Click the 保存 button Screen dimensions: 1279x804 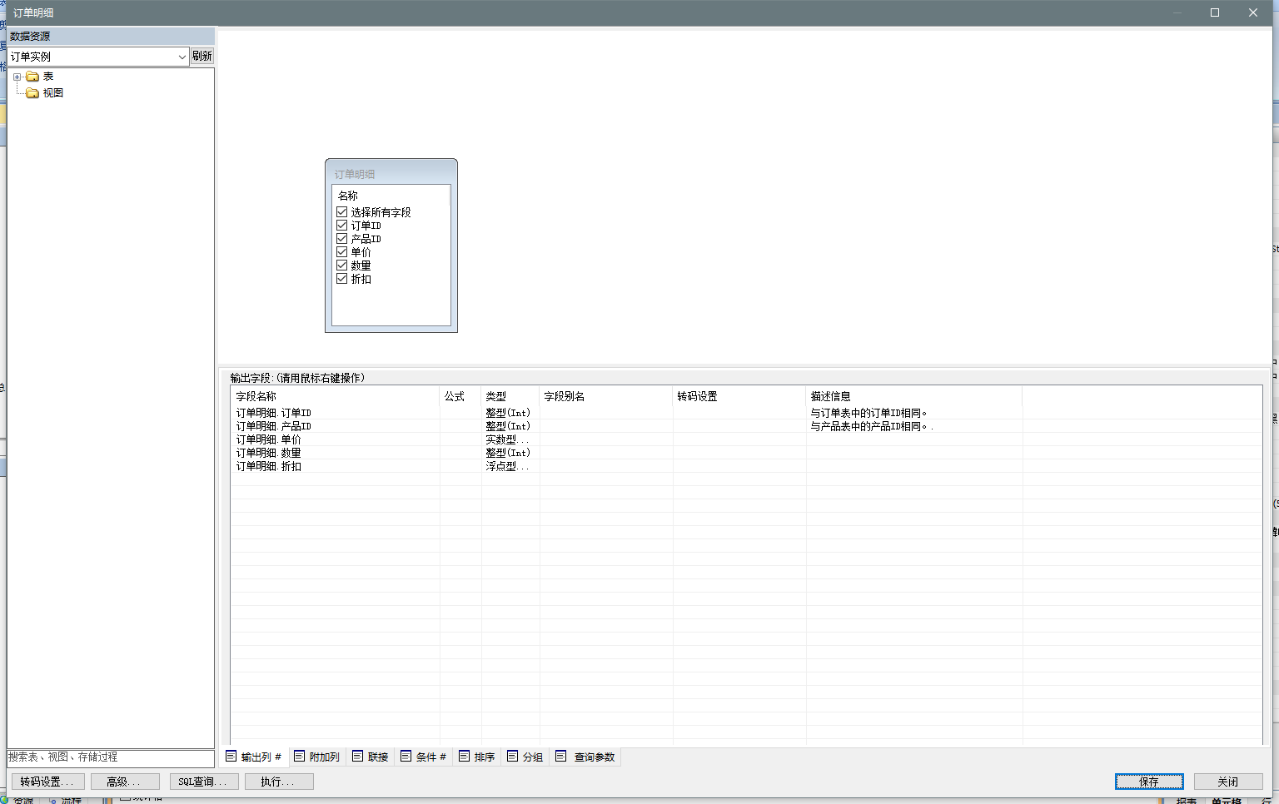tap(1149, 782)
